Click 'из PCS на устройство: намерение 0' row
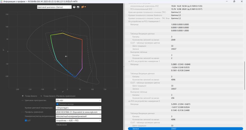The height and width of the screenshot is (130, 246). [185, 101]
